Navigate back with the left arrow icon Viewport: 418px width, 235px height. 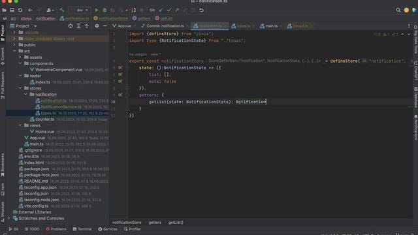pos(31,10)
